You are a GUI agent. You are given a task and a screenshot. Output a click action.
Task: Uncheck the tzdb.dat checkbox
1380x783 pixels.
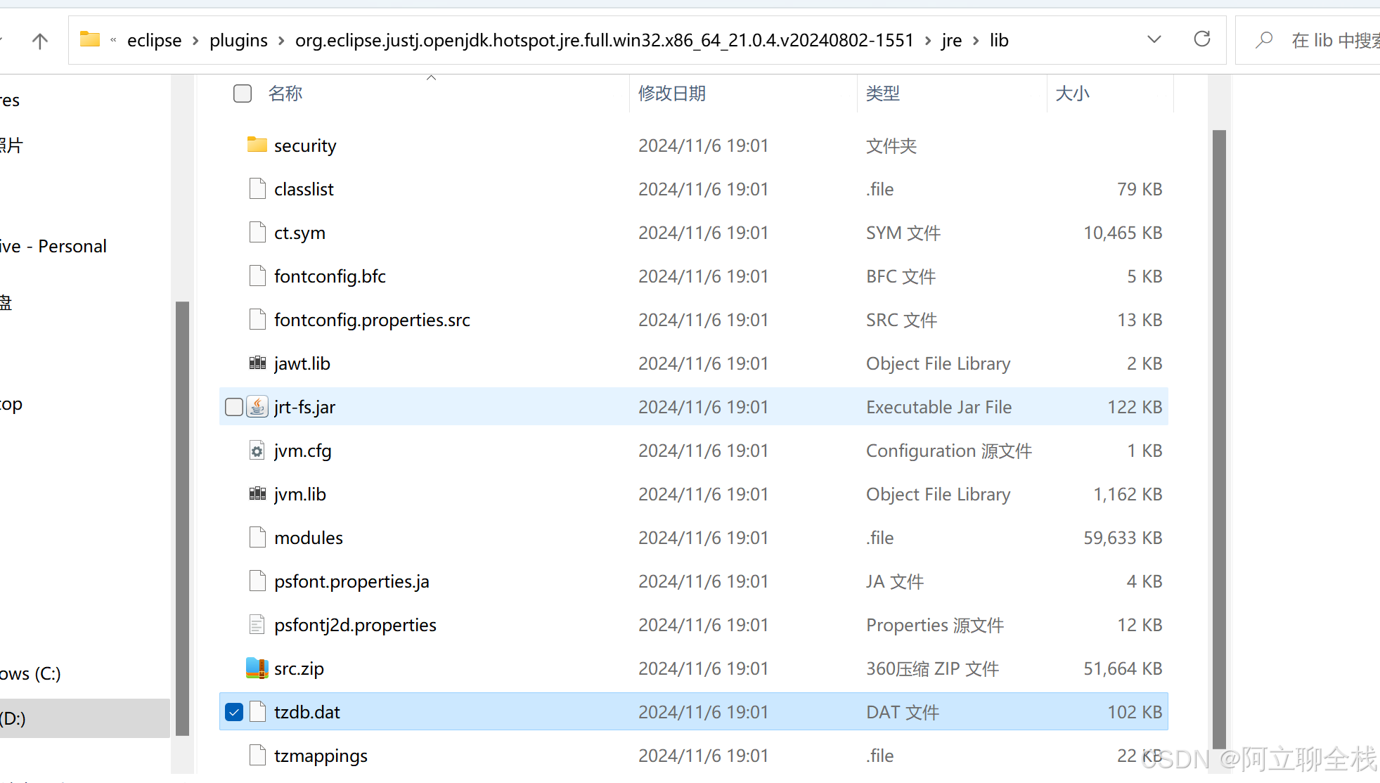234,712
